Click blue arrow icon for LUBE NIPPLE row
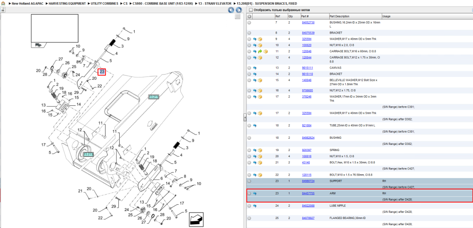This screenshot has width=473, height=228. point(254,206)
